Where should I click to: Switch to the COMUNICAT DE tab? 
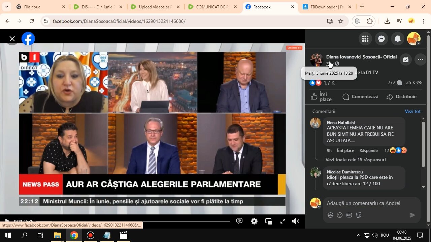pos(212,7)
